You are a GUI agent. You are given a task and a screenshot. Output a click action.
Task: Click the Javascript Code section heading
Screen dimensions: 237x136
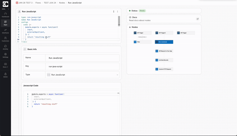[31, 86]
